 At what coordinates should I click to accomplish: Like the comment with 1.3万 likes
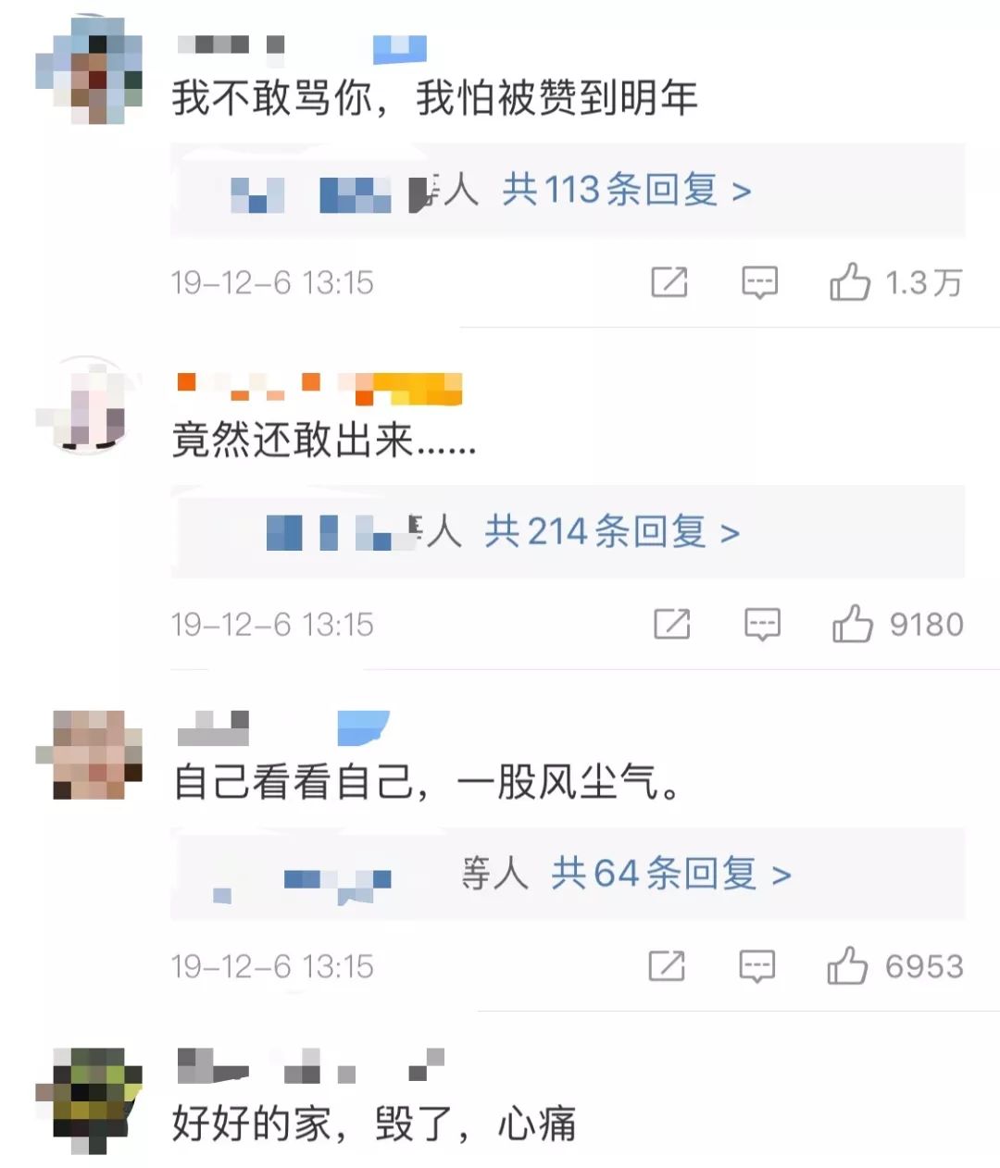click(849, 281)
